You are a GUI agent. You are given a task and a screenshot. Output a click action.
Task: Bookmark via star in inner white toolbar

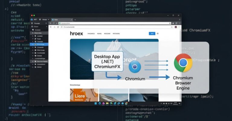172,27
